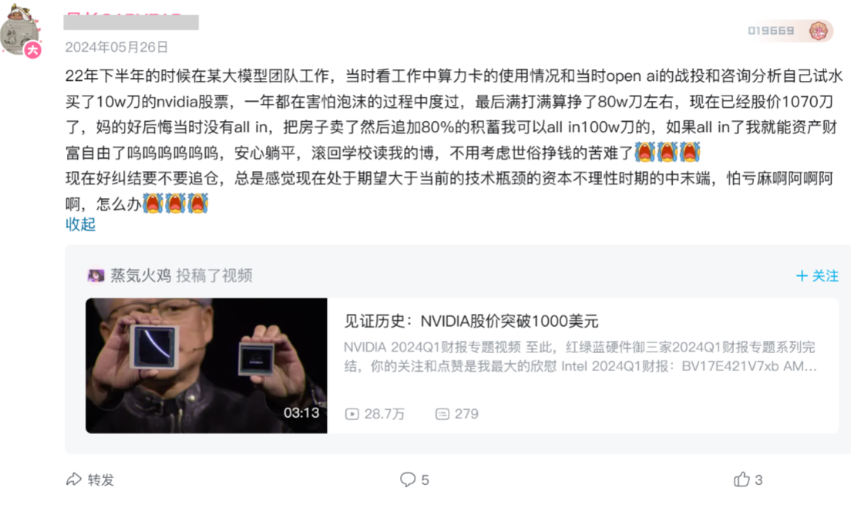Click the share arrow icon next to 转发
The height and width of the screenshot is (505, 851).
point(74,480)
